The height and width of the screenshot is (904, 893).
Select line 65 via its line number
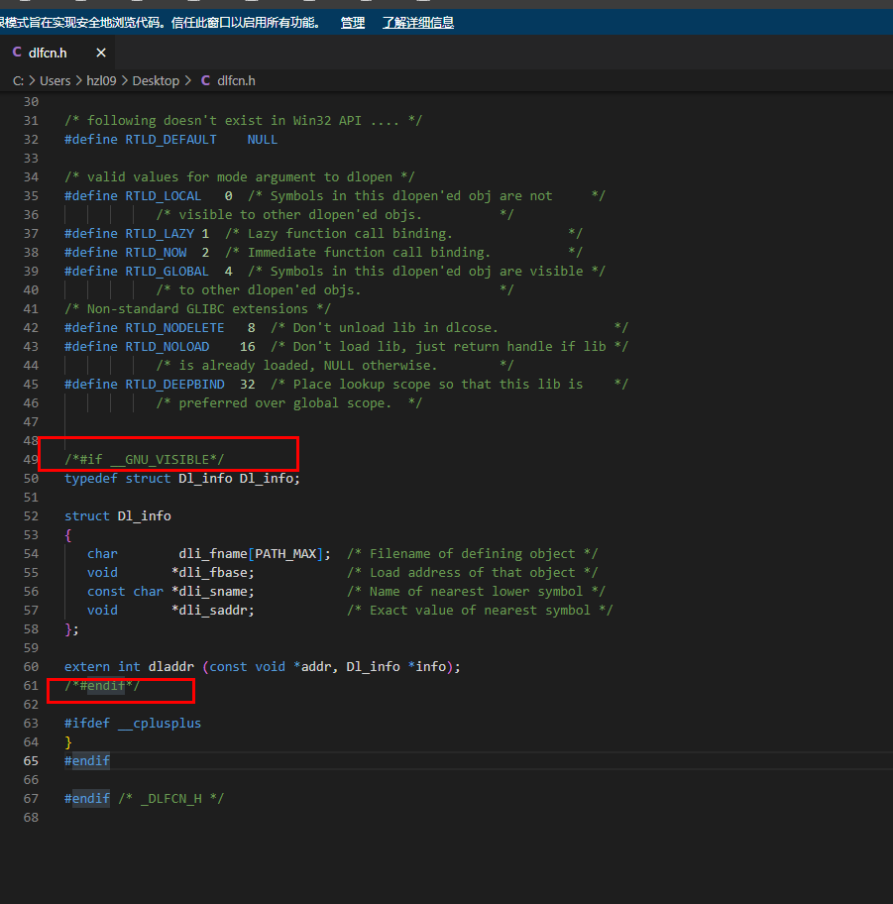[x=30, y=760]
